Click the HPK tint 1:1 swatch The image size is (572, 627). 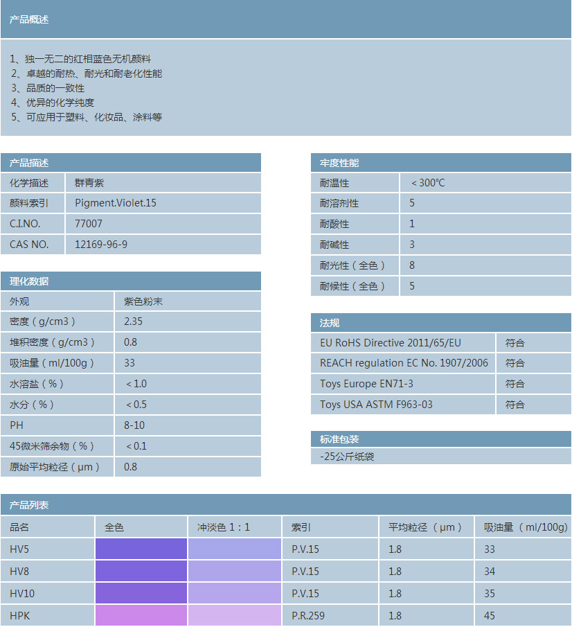(235, 615)
